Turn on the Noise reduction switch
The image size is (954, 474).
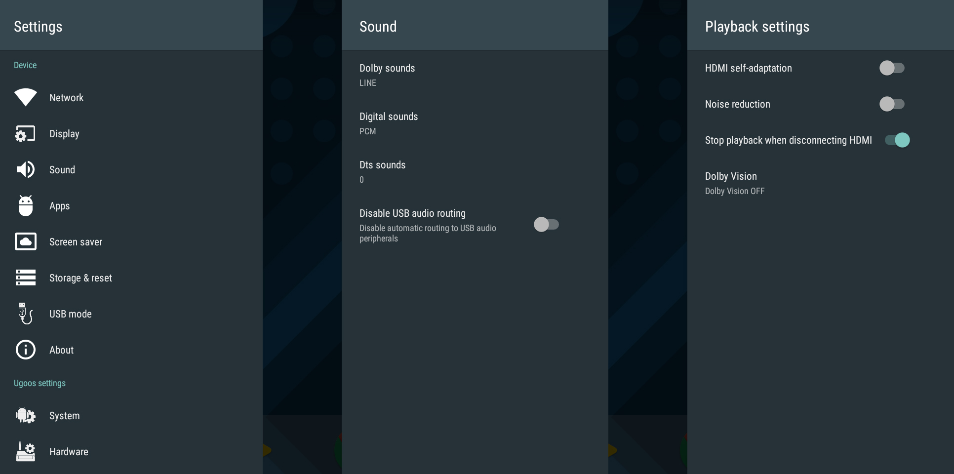pyautogui.click(x=892, y=104)
